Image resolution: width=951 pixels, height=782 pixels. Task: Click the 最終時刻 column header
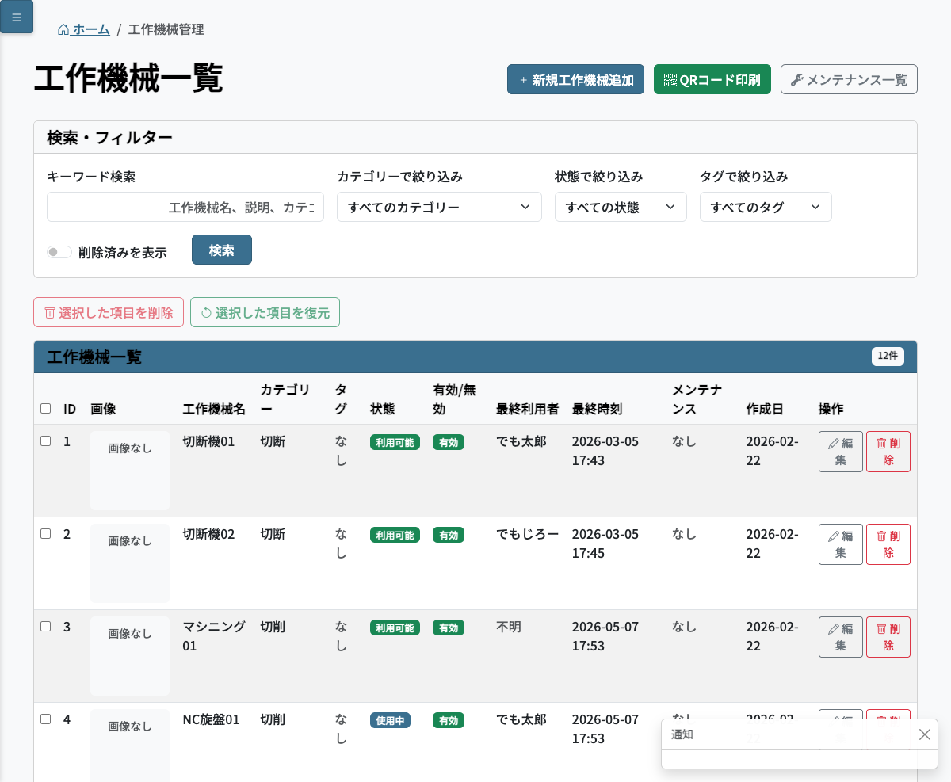click(597, 409)
